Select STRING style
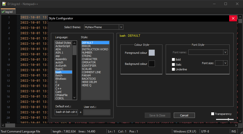Image resolution: width=243 pixels, height=134 pixels. [x=95, y=56]
